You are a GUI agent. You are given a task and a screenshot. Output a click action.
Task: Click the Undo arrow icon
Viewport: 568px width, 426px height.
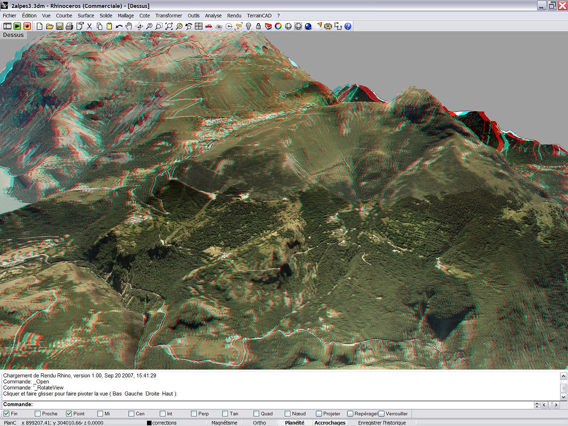point(119,26)
